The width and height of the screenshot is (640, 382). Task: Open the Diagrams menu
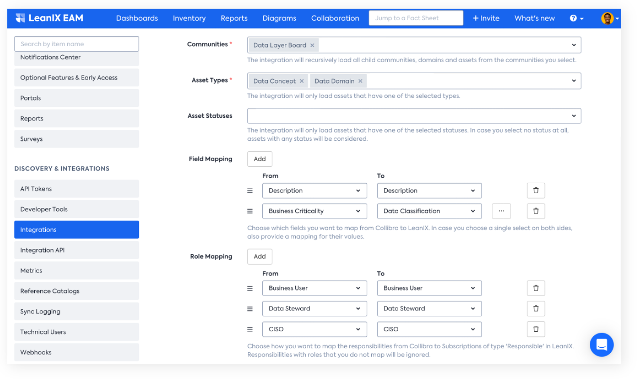tap(279, 18)
